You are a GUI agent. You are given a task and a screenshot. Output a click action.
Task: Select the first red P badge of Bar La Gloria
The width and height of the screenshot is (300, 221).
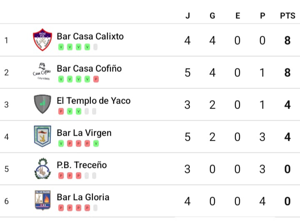(61, 208)
